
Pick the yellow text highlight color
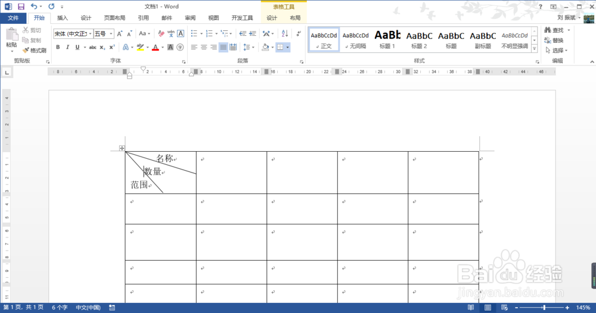(140, 47)
